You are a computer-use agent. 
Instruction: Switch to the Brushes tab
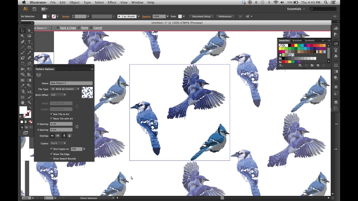(297, 40)
